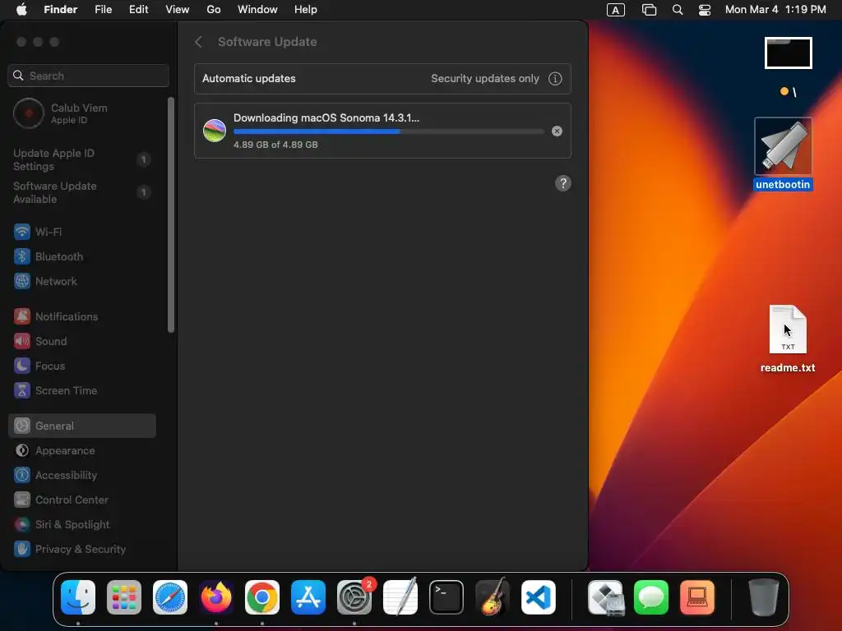The image size is (842, 631).
Task: Open Finder from the Dock
Action: coord(78,597)
